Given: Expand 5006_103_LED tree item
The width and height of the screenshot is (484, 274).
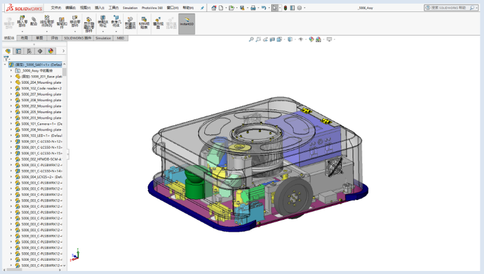Looking at the screenshot, I should tap(11, 135).
